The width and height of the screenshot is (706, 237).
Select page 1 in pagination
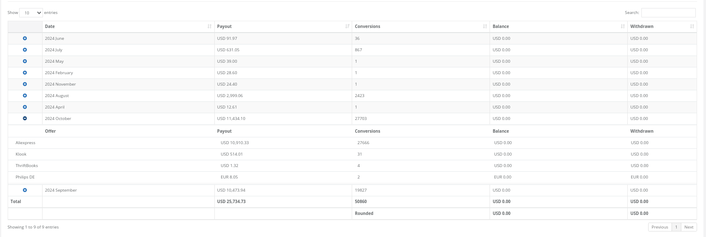point(676,227)
